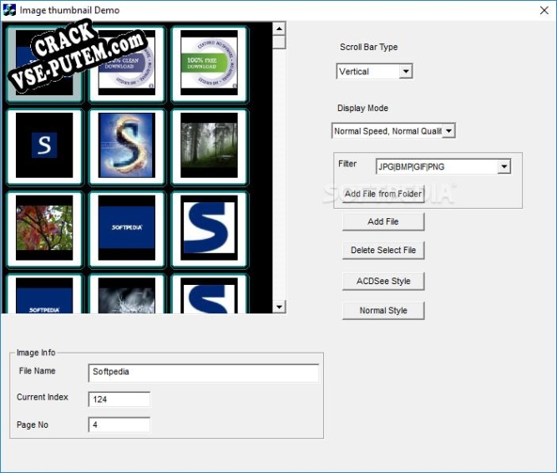Select the misty forest thumbnail

tap(209, 145)
